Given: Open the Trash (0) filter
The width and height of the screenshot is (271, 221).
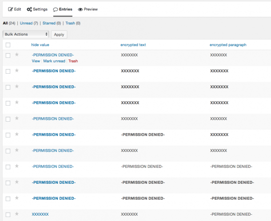Looking at the screenshot, I should coord(73,23).
